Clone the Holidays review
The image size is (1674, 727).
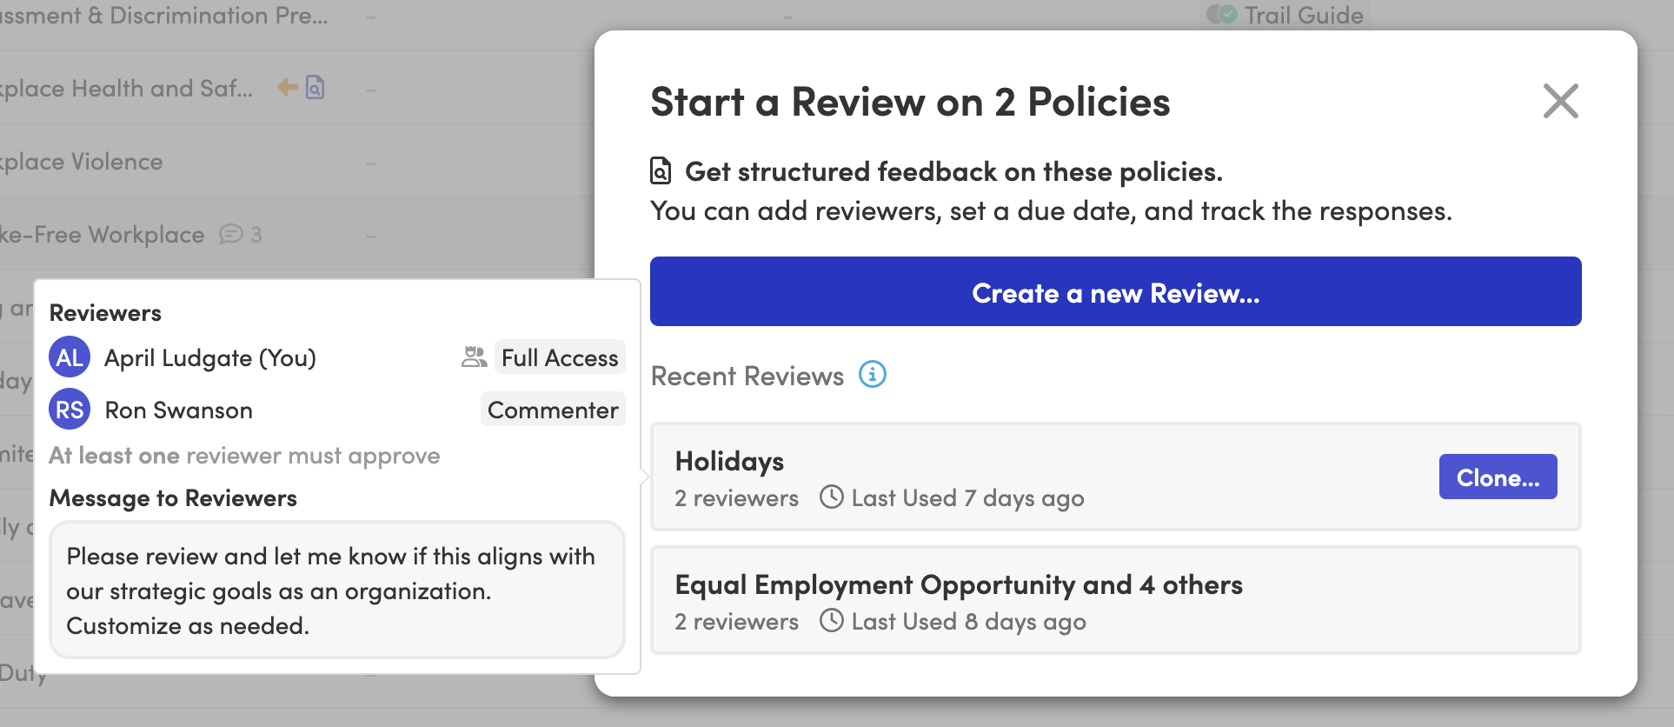(1498, 477)
